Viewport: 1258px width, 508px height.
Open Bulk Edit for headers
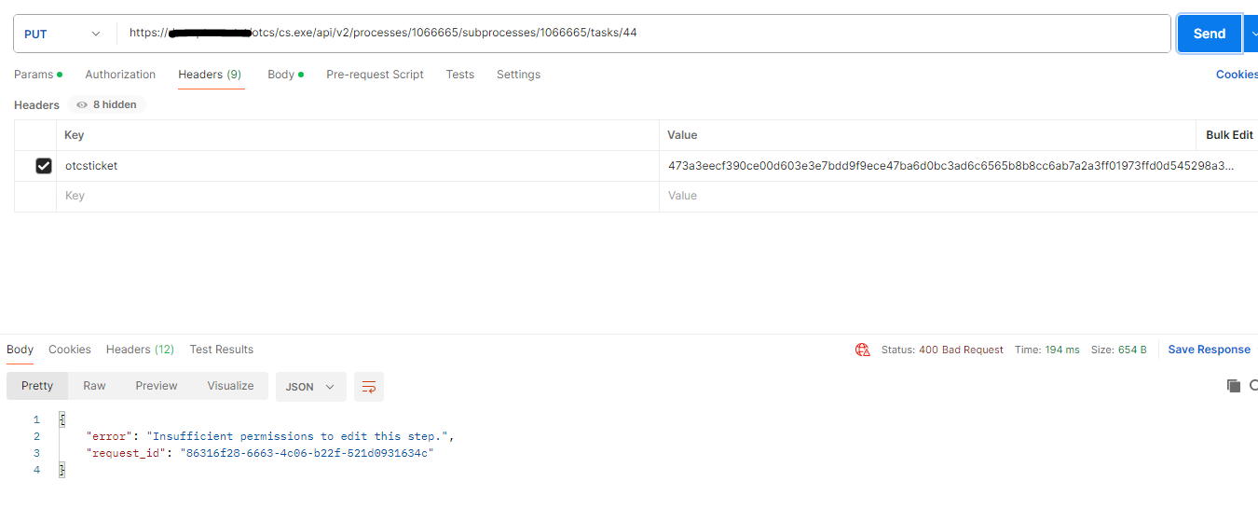click(x=1229, y=135)
